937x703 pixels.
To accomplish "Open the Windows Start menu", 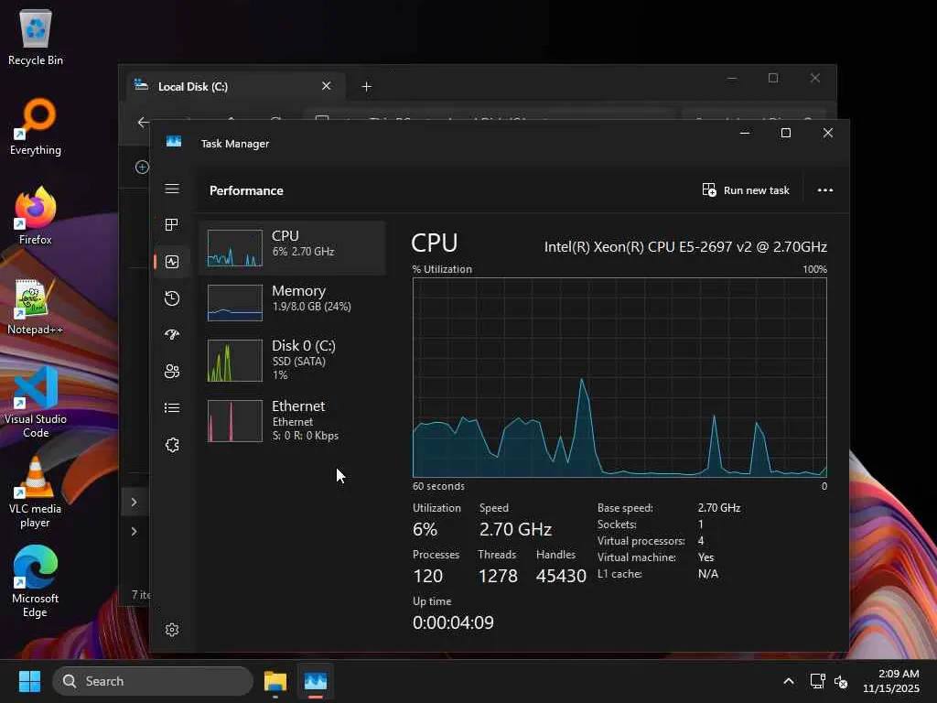I will coord(29,681).
